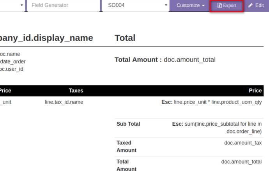269x179 pixels.
Task: Click the Total Amount label in summary table
Action: [126, 165]
